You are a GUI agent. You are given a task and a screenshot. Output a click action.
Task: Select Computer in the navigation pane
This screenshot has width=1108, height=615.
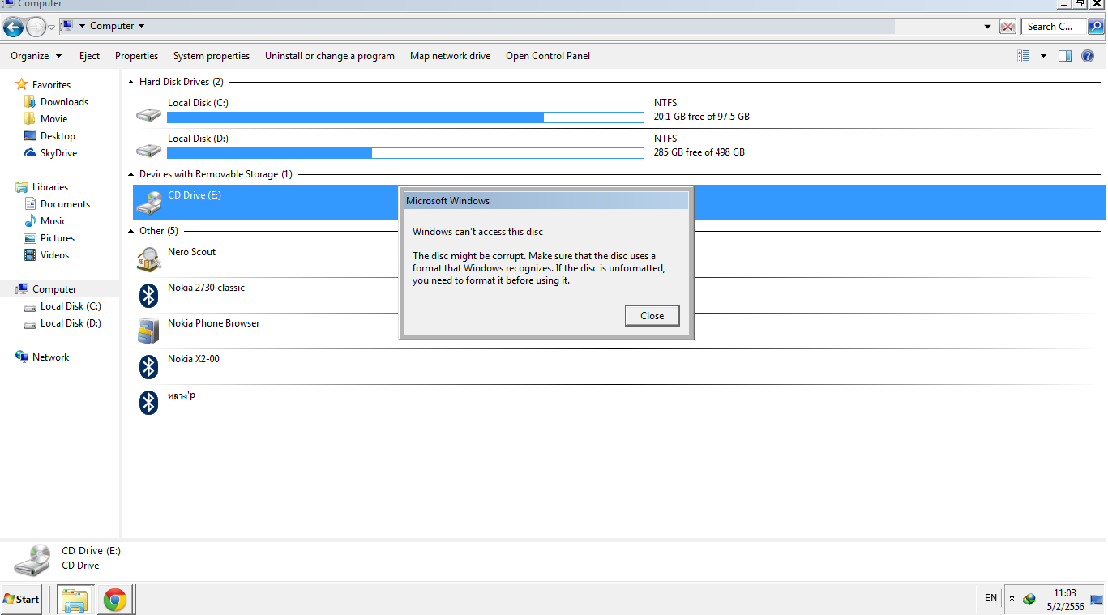(x=54, y=289)
